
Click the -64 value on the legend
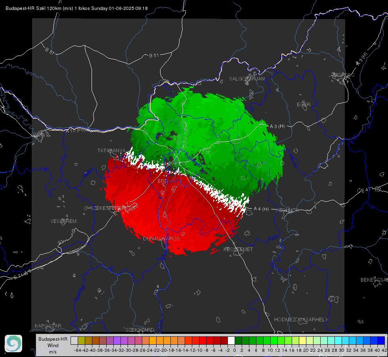77,350
